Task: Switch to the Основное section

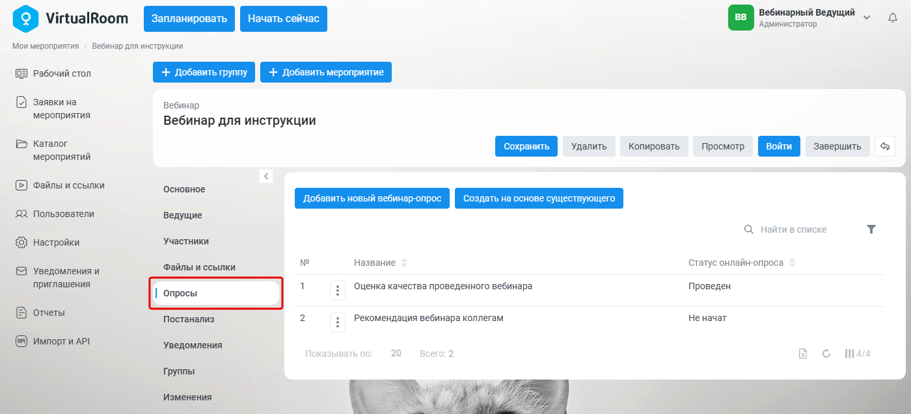Action: (x=184, y=189)
